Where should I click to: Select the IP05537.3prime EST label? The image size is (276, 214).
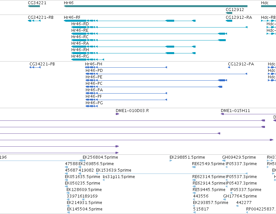pyautogui.click(x=241, y=177)
